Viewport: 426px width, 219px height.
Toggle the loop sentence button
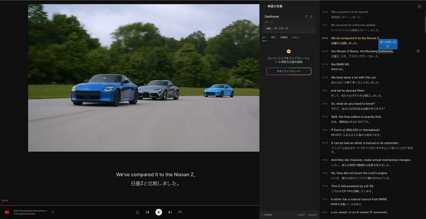pos(137,212)
